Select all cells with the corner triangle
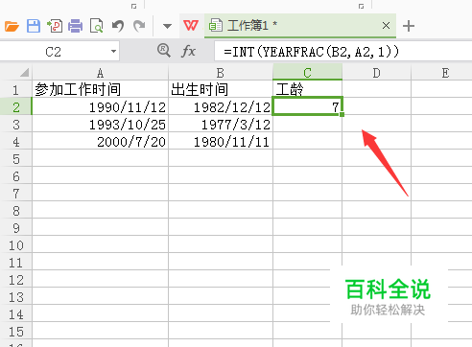This screenshot has width=472, height=347. pyautogui.click(x=25, y=73)
